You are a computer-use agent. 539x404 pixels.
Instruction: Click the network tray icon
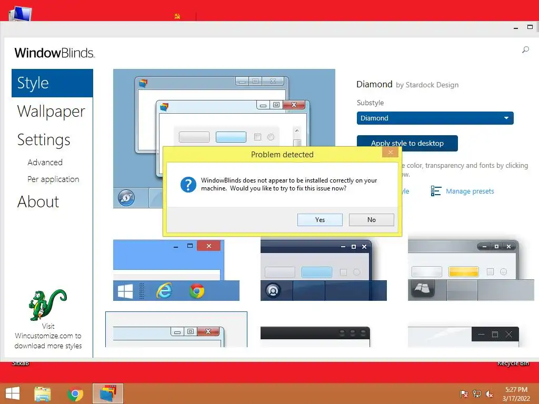[x=477, y=393]
